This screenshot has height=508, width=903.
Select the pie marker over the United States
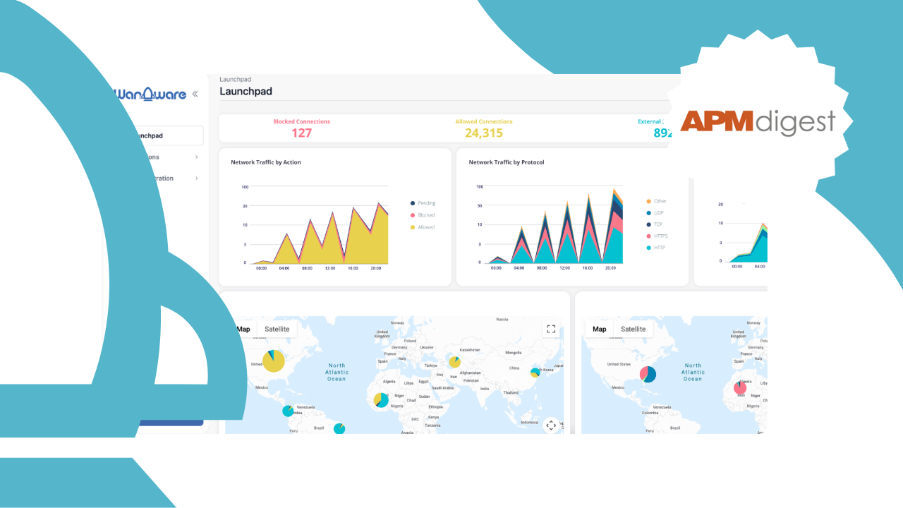[x=274, y=361]
